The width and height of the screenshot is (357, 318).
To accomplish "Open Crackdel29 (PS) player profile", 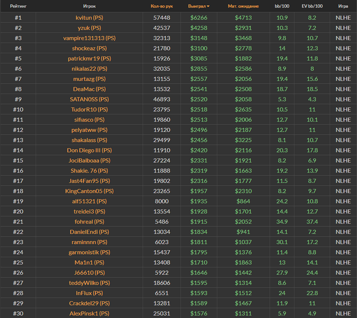I will (89, 303).
